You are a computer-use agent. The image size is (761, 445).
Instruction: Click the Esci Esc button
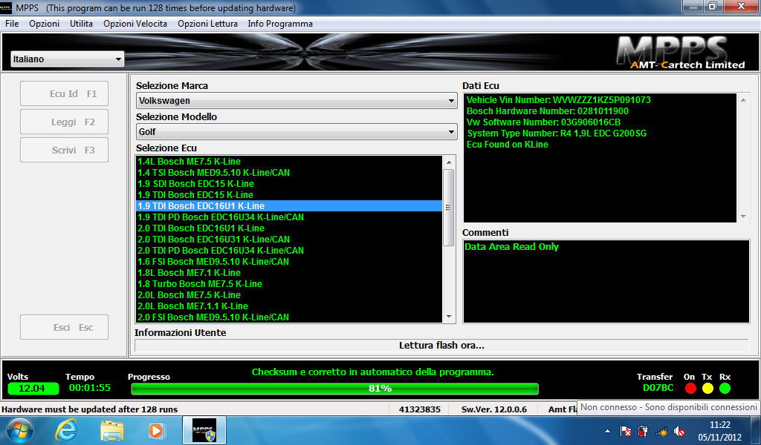[64, 327]
